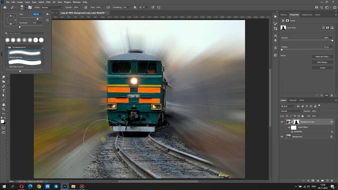Click the Color Range button
This screenshot has width=338, height=190.
[322, 62]
